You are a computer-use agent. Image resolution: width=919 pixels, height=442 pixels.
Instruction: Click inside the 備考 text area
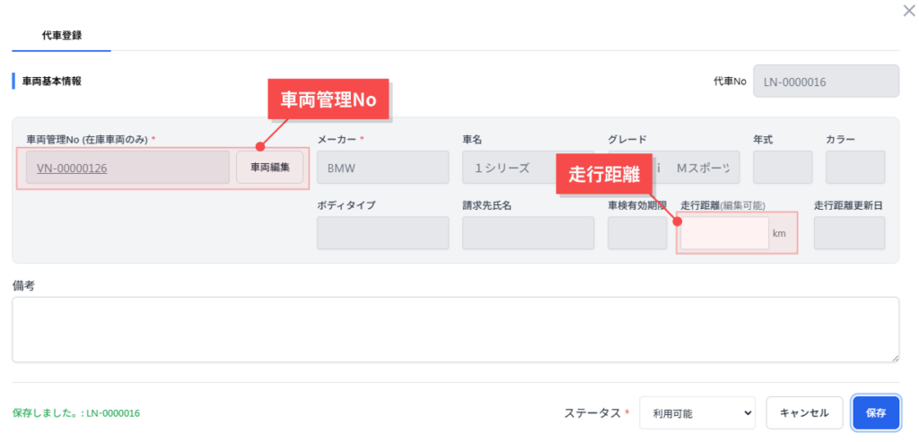tap(455, 329)
